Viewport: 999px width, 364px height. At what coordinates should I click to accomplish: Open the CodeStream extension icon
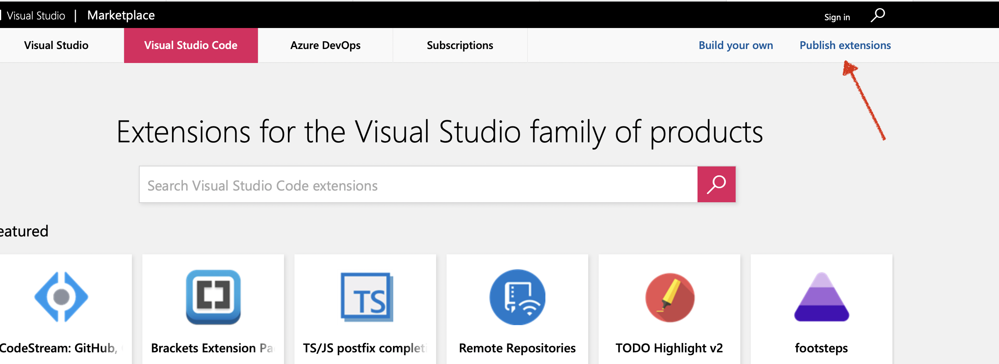[x=61, y=297]
